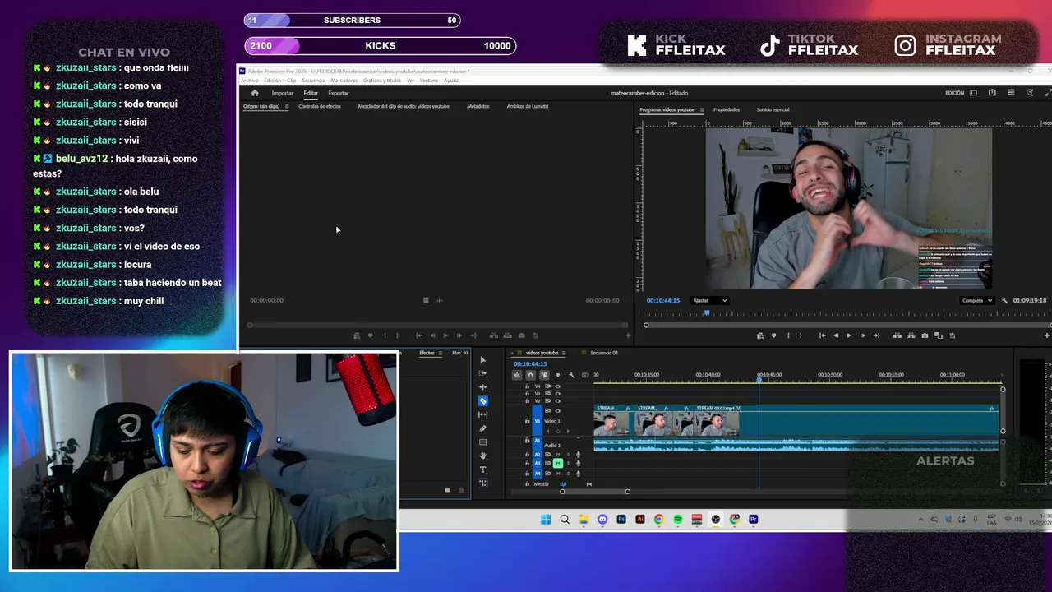This screenshot has height=592, width=1052.
Task: Play the Program monitor
Action: click(x=849, y=335)
